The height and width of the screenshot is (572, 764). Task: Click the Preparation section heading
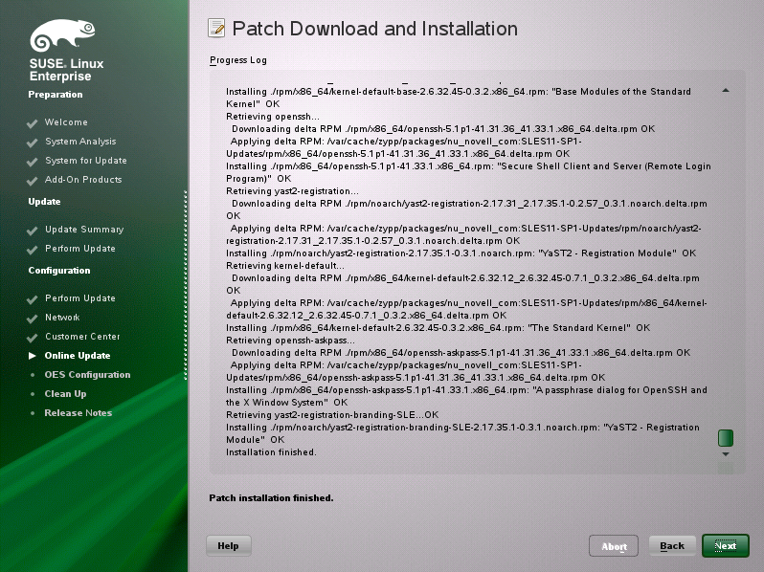coord(56,95)
